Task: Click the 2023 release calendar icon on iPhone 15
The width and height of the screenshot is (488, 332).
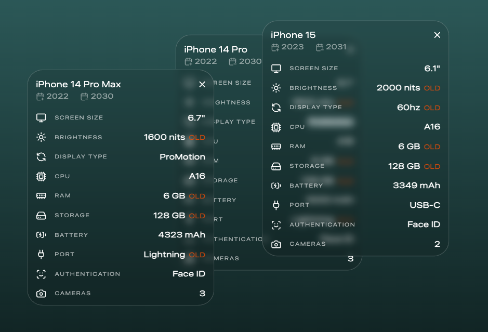Action: [275, 47]
